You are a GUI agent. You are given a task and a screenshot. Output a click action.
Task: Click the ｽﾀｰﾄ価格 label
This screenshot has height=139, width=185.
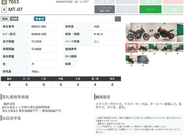(x=71, y=56)
